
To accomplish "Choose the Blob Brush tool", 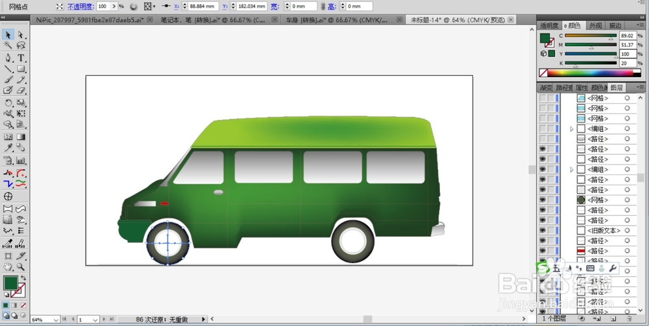I will (8, 90).
